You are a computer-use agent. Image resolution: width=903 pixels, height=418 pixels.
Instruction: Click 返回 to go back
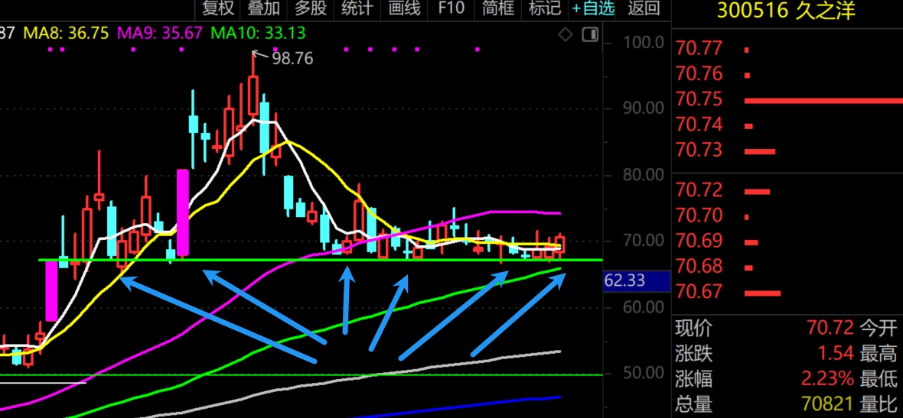(x=643, y=9)
